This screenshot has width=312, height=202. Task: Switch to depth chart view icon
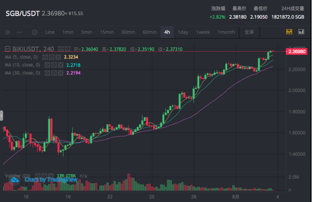point(301,32)
